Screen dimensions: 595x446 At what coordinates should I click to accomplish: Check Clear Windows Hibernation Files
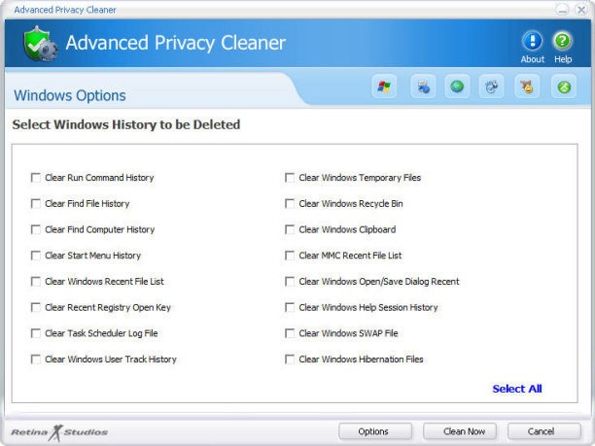(290, 360)
